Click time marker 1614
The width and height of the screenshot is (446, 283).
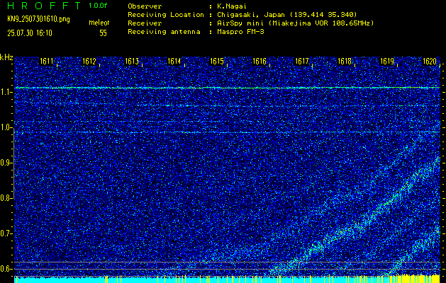coord(174,62)
